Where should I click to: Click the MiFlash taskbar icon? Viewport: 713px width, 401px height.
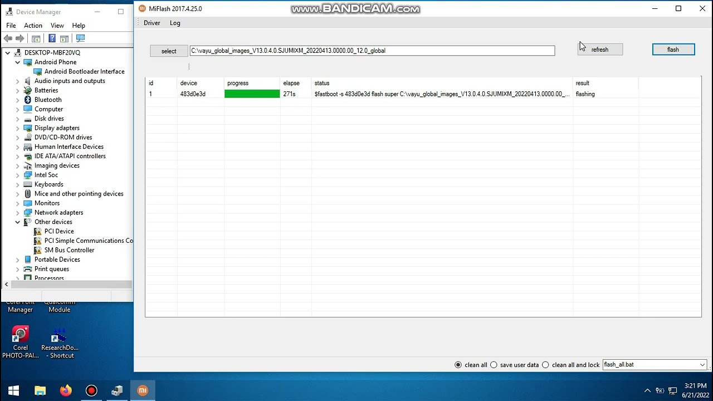click(143, 391)
